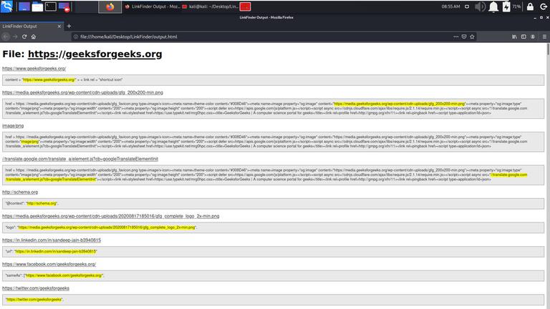Click highlighted twitter URL snippet
Viewport: 550px width, 309px height.
coord(34,300)
